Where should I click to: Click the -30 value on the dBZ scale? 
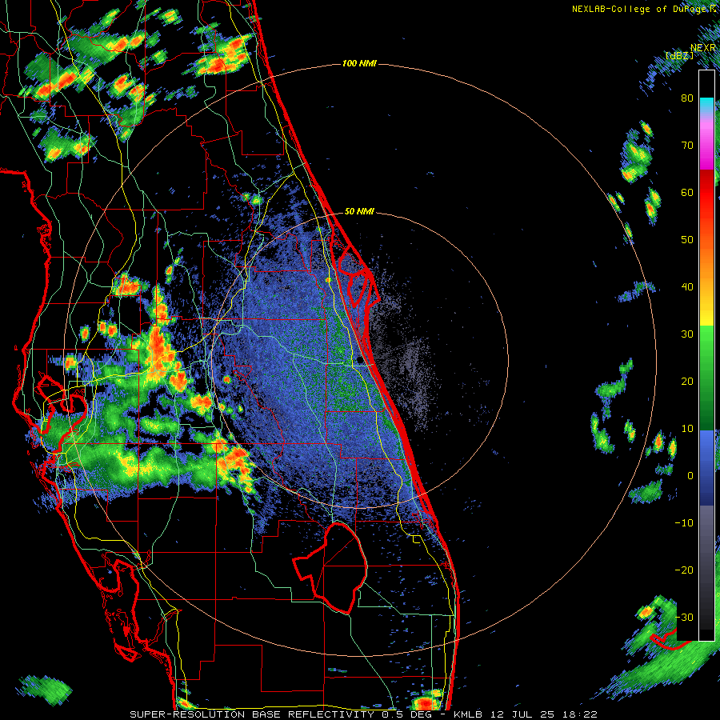point(684,618)
